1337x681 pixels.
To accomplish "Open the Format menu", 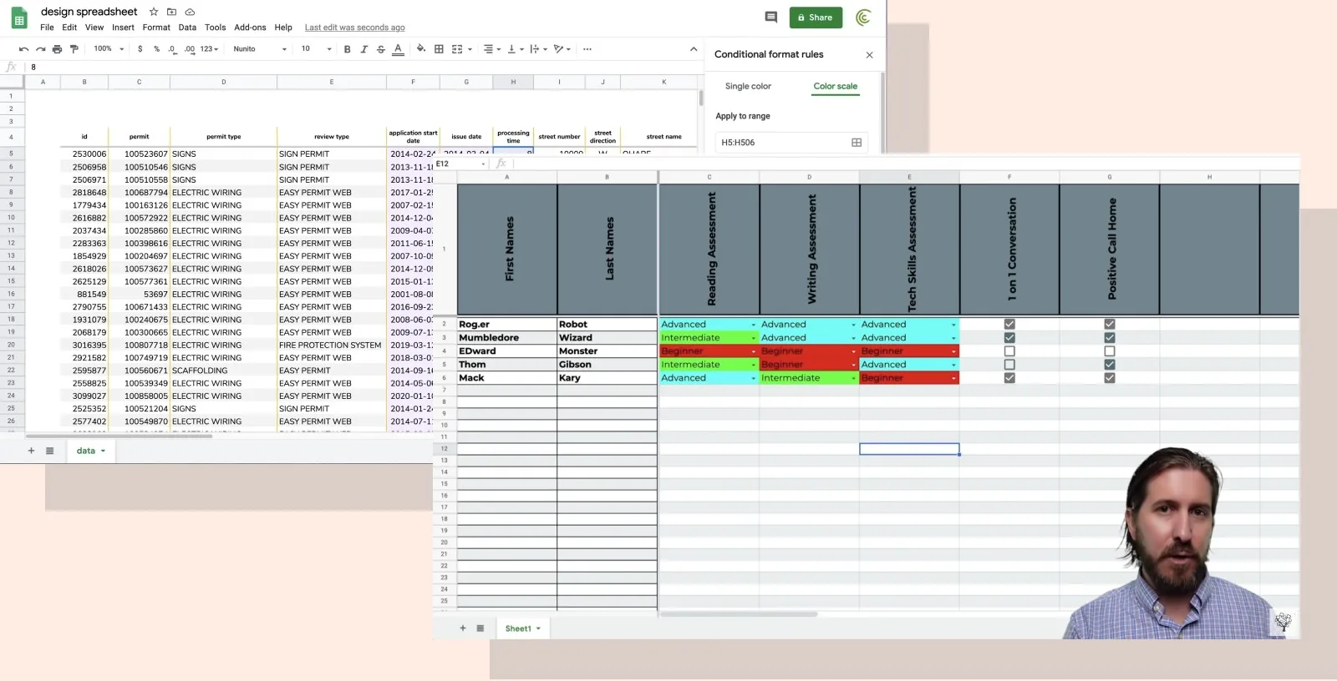I will click(x=156, y=28).
